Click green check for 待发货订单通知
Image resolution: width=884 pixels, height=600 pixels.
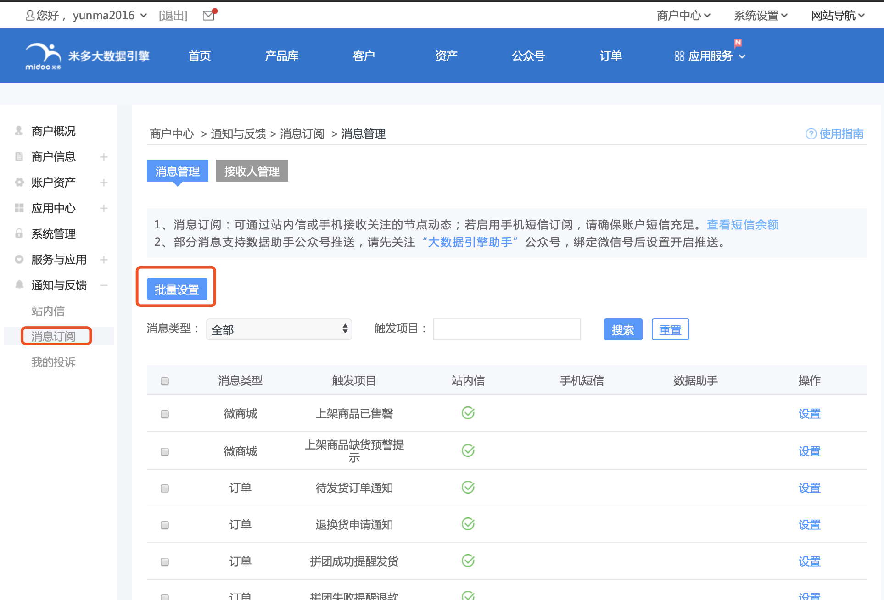[468, 487]
